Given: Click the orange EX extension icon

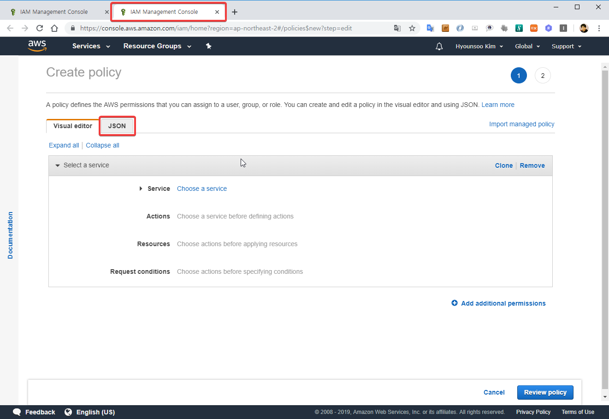Looking at the screenshot, I should coord(534,28).
